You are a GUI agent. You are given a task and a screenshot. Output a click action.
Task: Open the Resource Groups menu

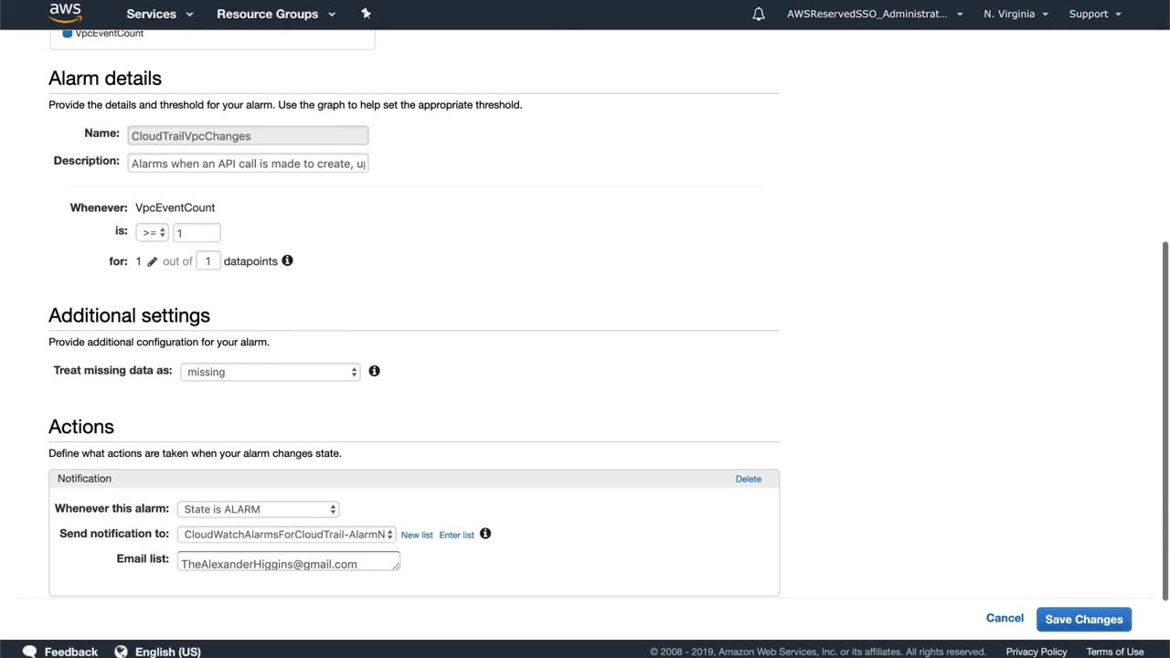pos(276,14)
